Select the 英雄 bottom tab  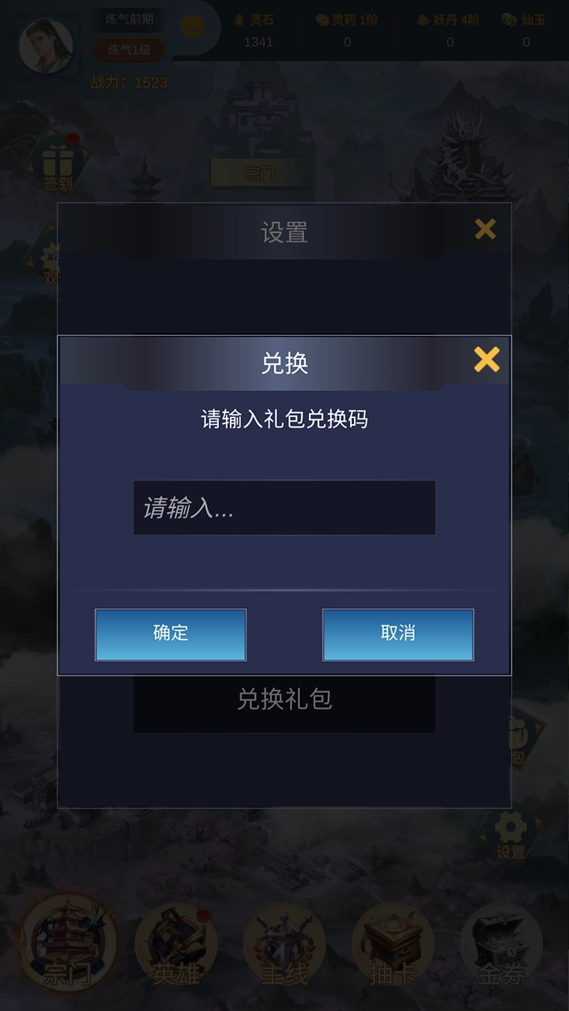pyautogui.click(x=175, y=946)
